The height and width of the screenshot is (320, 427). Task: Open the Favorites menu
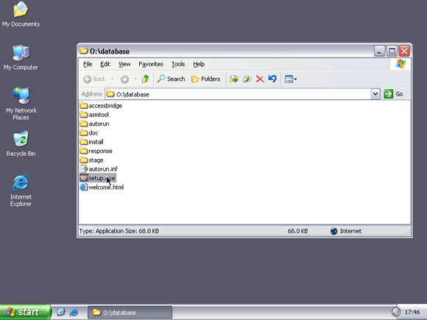click(151, 64)
